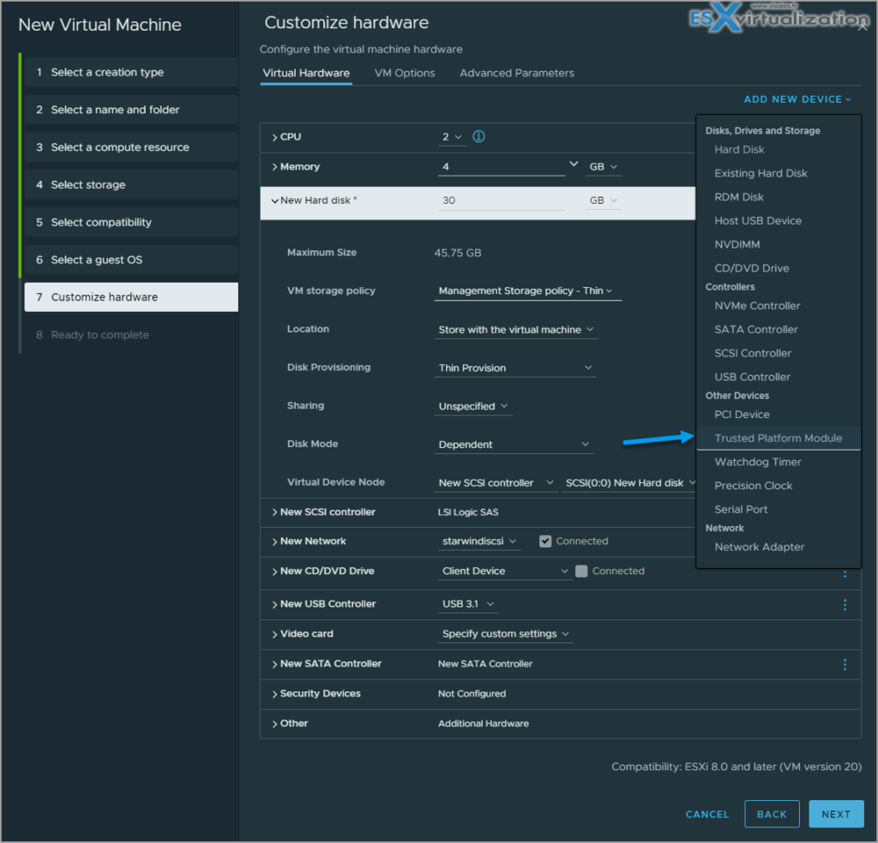Open the CPU count dropdown
Image resolution: width=878 pixels, height=843 pixels.
(453, 136)
